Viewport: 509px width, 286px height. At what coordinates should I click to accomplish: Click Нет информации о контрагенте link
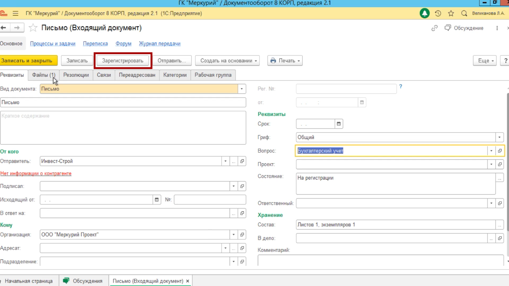click(x=36, y=173)
